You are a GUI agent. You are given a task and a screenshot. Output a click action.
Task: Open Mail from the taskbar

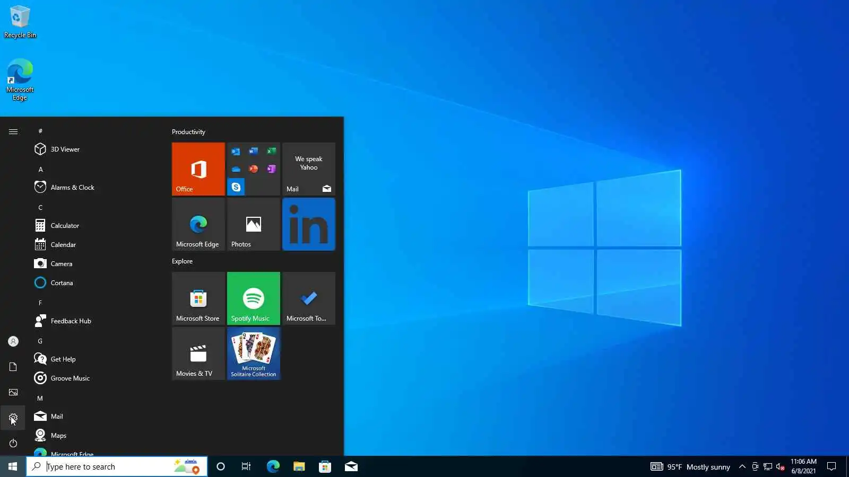351,466
